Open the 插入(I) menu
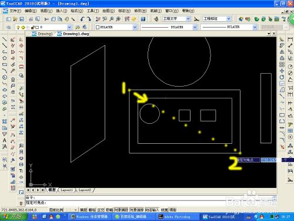 (62, 11)
